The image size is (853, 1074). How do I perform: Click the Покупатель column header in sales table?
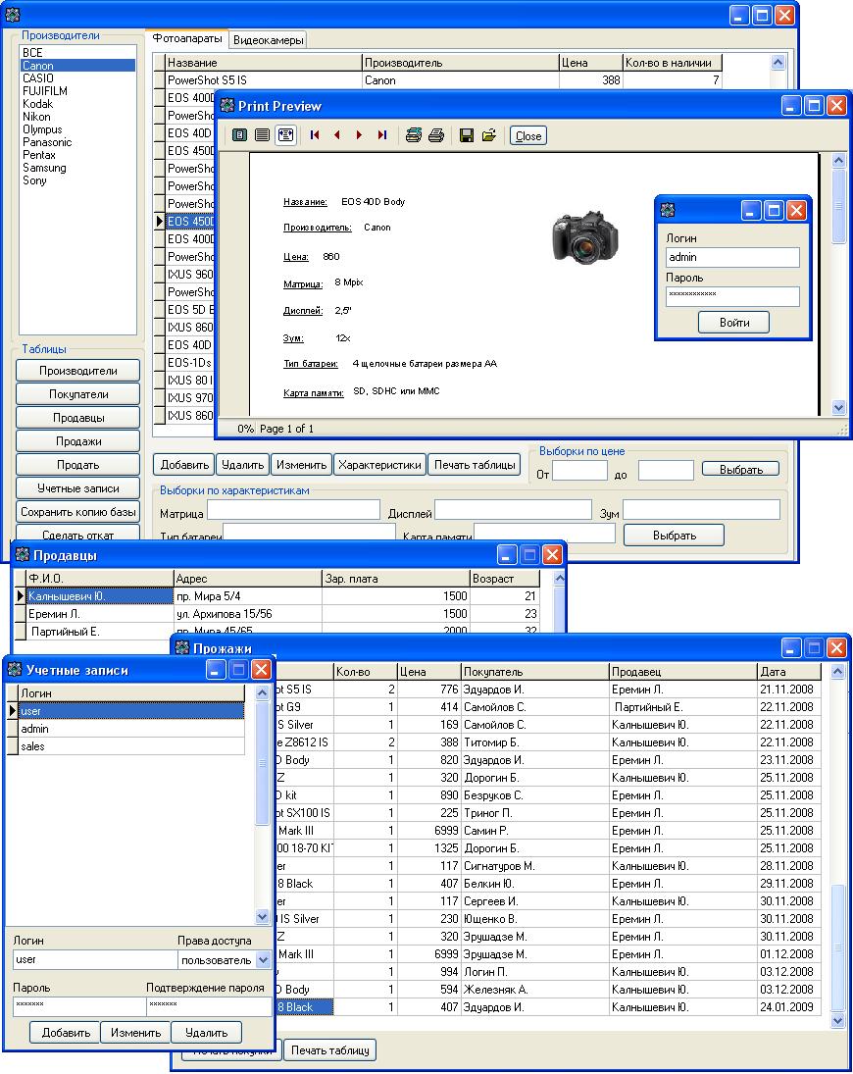click(x=534, y=672)
